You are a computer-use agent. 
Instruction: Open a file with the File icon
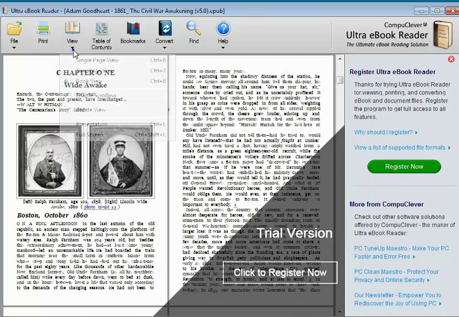14,30
